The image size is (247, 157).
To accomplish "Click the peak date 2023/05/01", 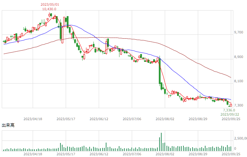I will 50,5.
